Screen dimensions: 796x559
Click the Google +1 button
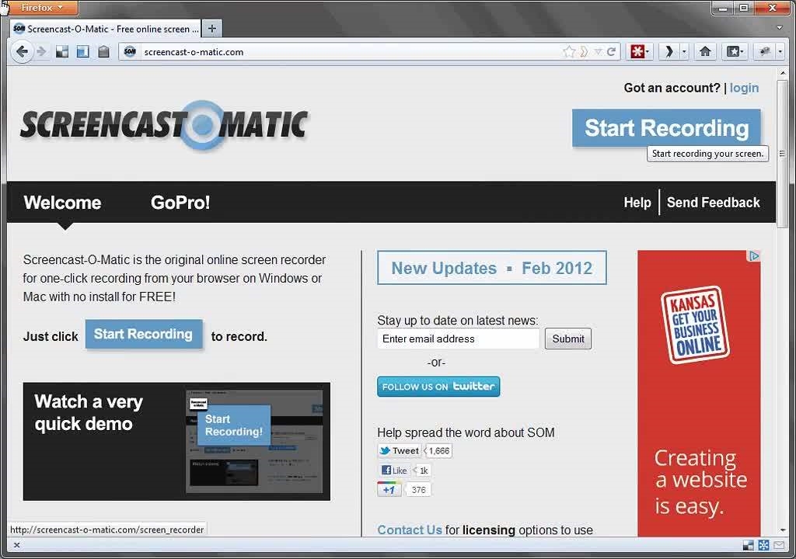389,489
